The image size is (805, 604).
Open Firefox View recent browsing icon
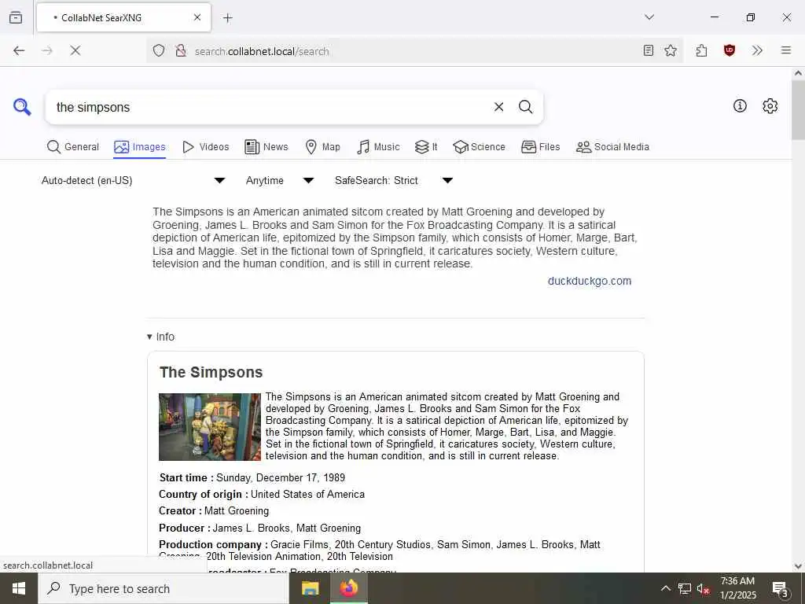click(16, 17)
